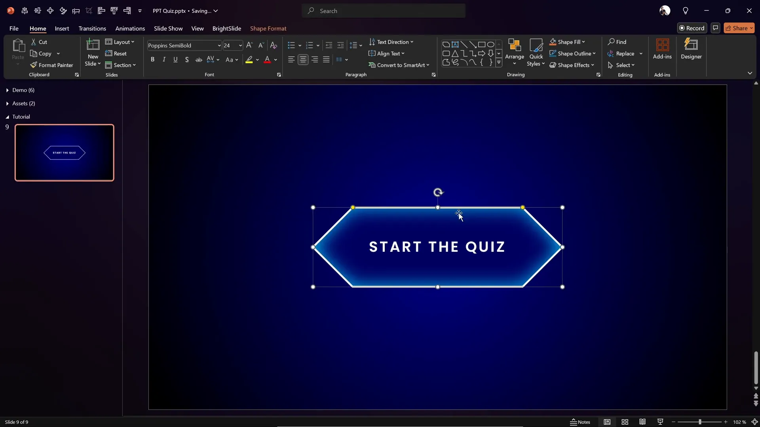Viewport: 760px width, 427px height.
Task: Open the Comments pane icon
Action: (715, 28)
